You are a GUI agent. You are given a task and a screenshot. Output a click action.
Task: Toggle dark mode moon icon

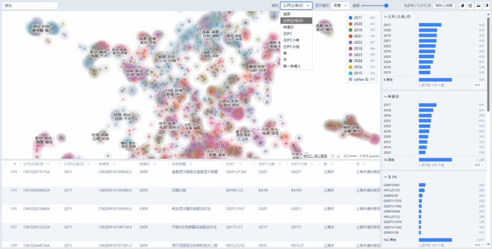pyautogui.click(x=462, y=5)
